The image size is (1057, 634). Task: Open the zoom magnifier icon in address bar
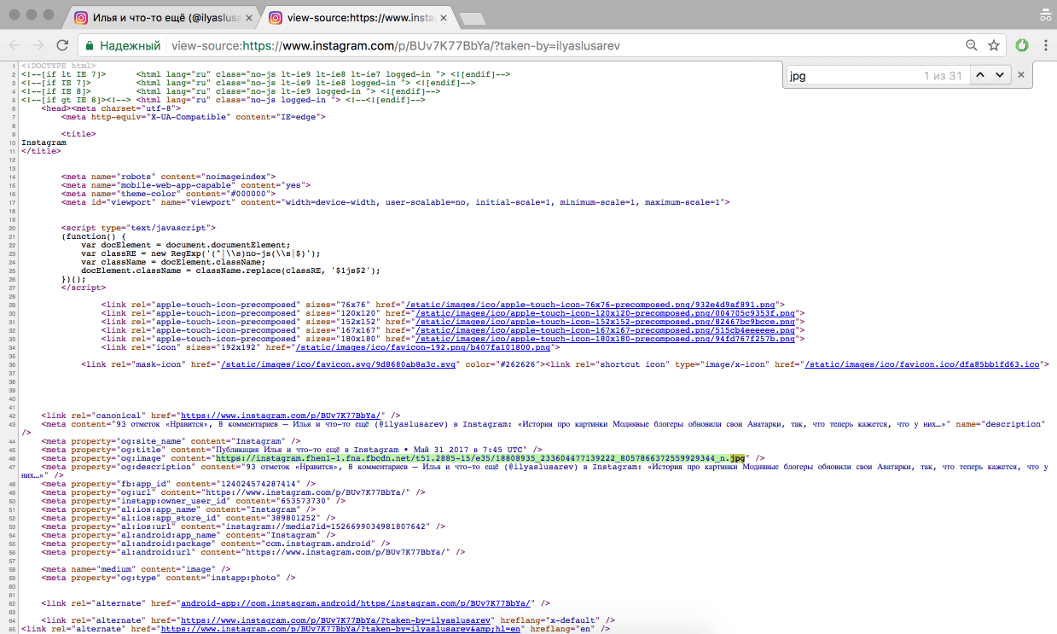pyautogui.click(x=972, y=46)
